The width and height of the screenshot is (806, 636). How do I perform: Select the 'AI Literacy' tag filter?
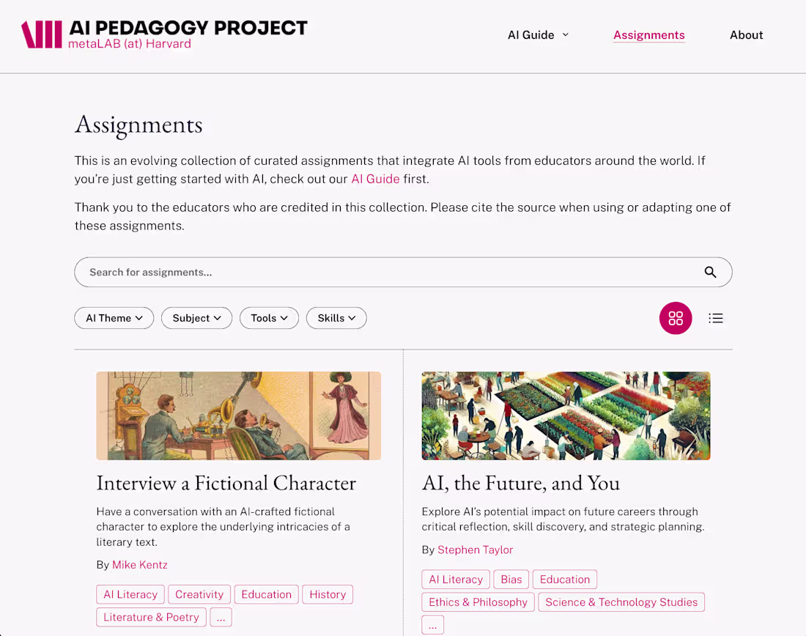pyautogui.click(x=130, y=594)
